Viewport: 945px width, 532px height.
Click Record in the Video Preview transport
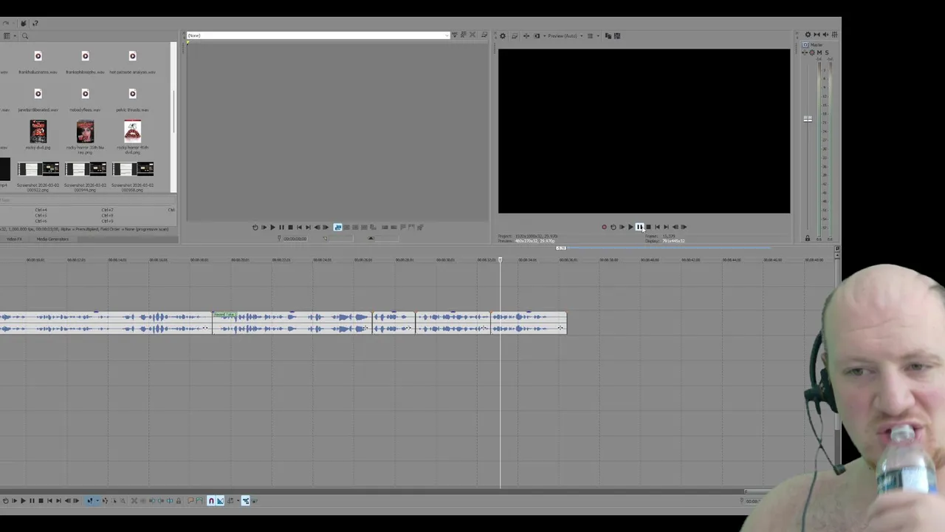coord(604,227)
